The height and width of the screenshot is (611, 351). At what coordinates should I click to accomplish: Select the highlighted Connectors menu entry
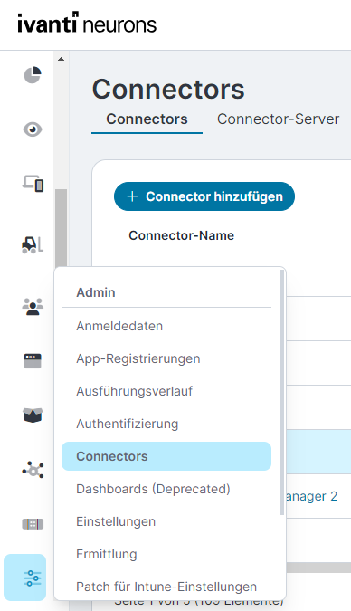[166, 456]
